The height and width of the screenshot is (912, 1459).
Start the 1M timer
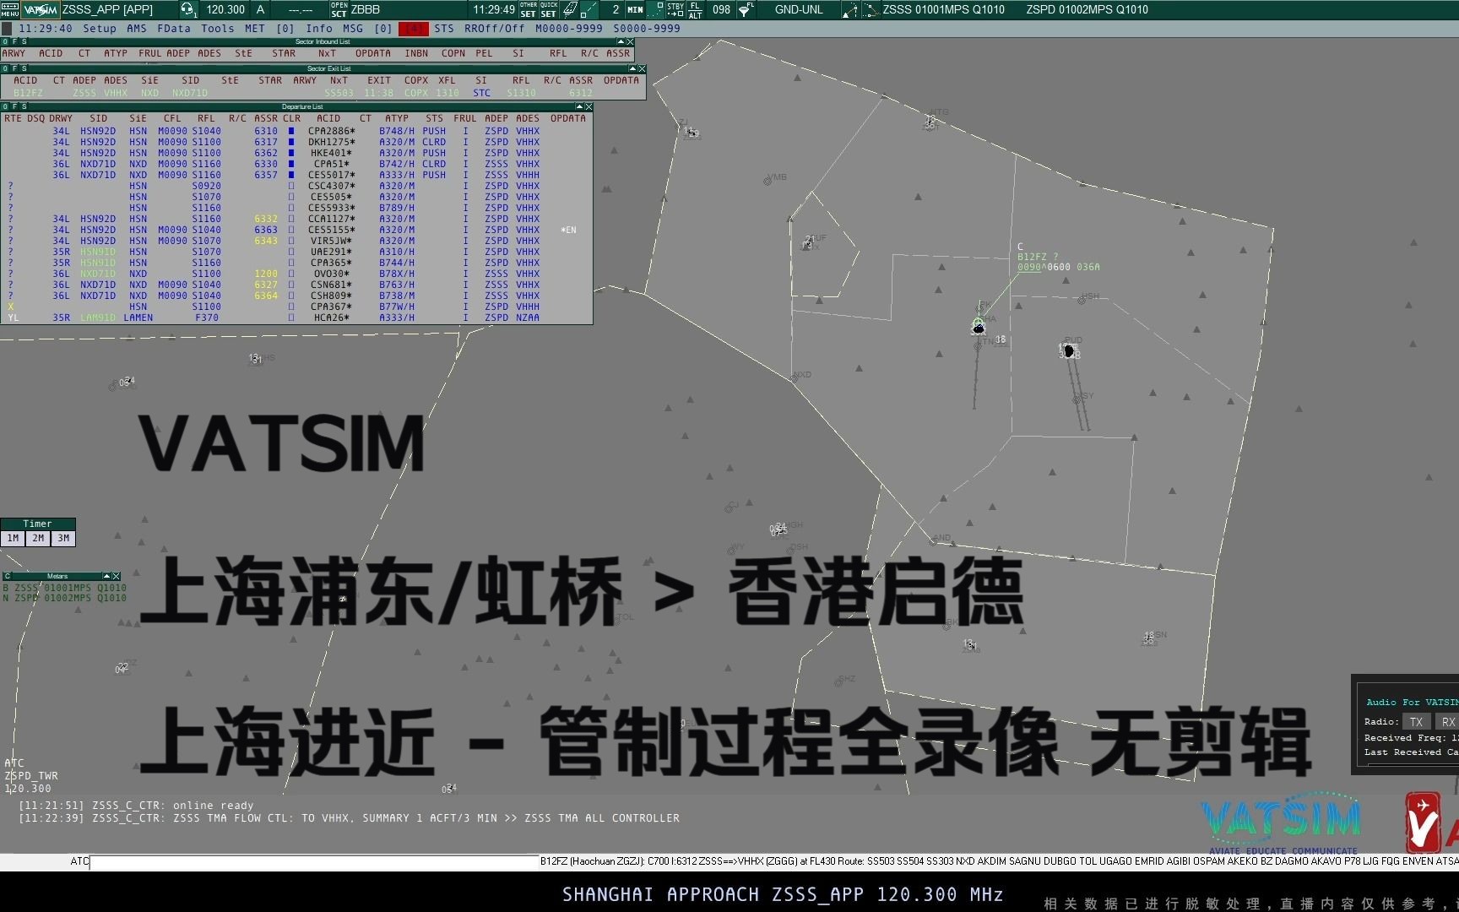click(x=13, y=538)
